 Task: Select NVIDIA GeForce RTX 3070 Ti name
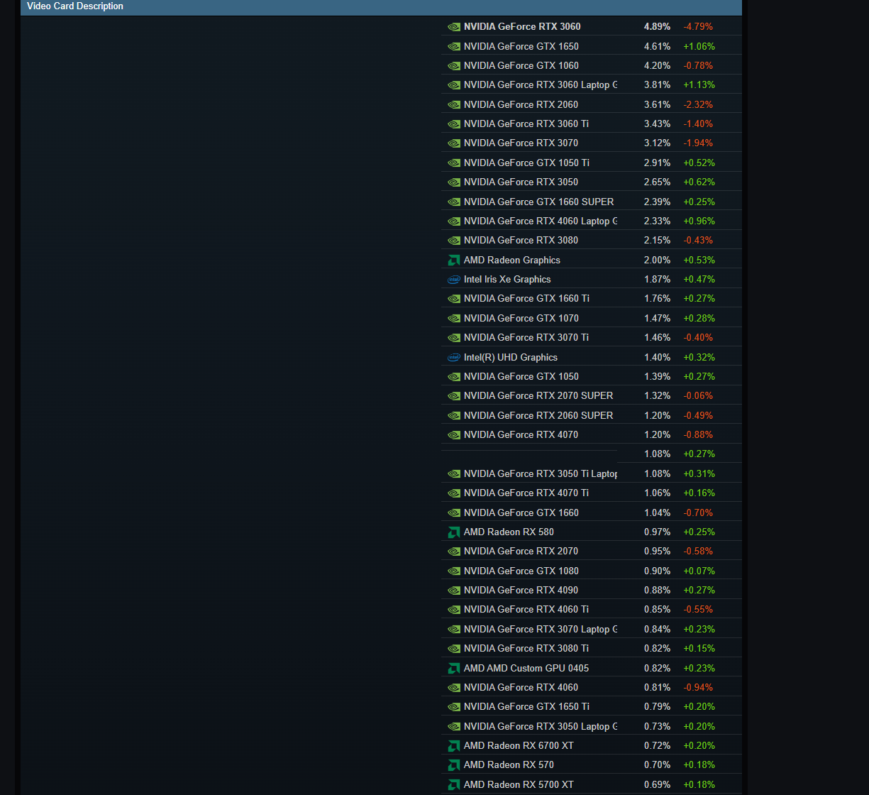[x=526, y=338]
